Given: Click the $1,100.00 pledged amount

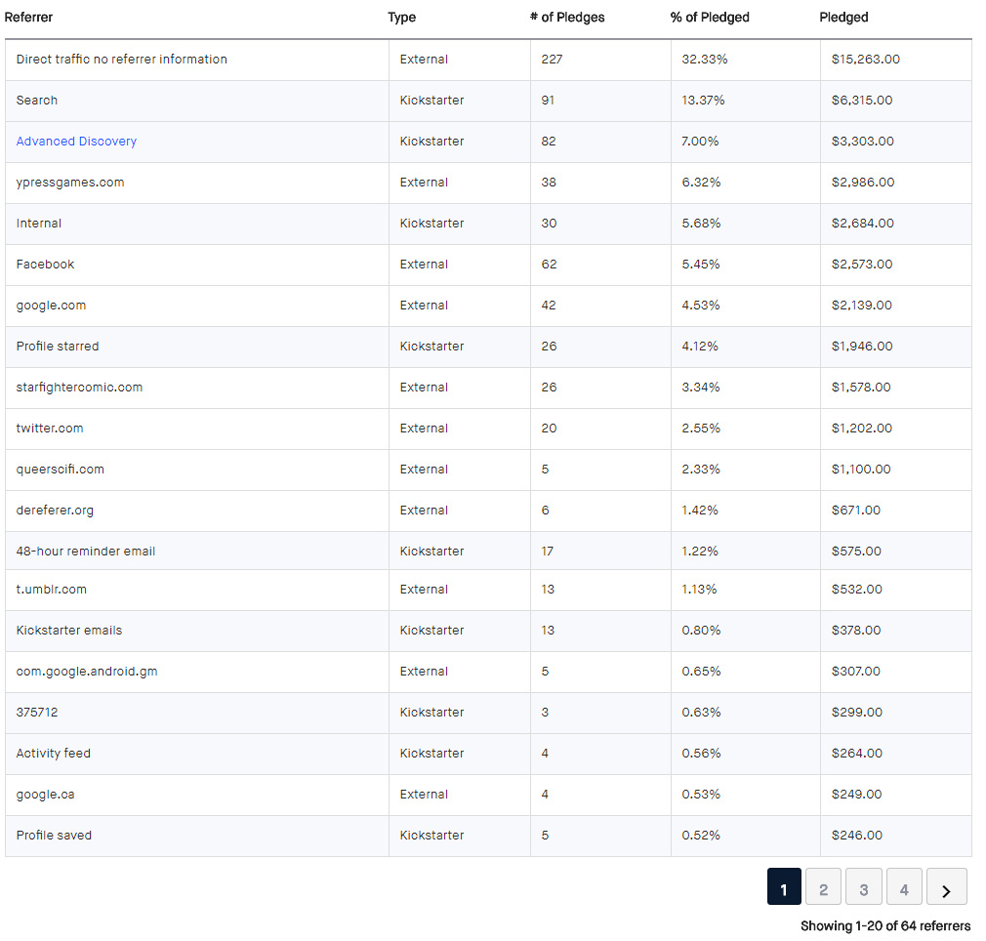Looking at the screenshot, I should 861,470.
